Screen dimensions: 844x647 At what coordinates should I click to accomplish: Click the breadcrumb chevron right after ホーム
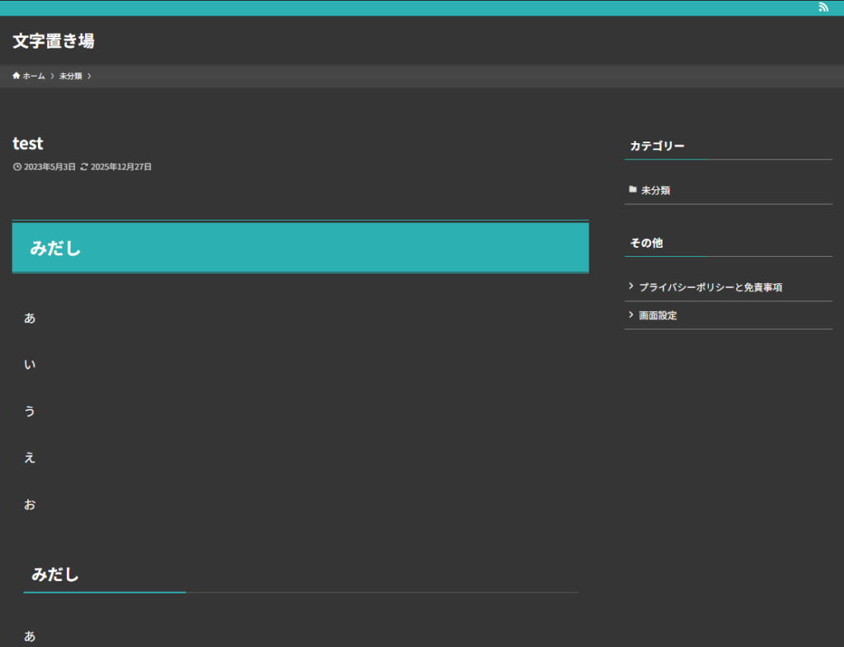click(52, 77)
